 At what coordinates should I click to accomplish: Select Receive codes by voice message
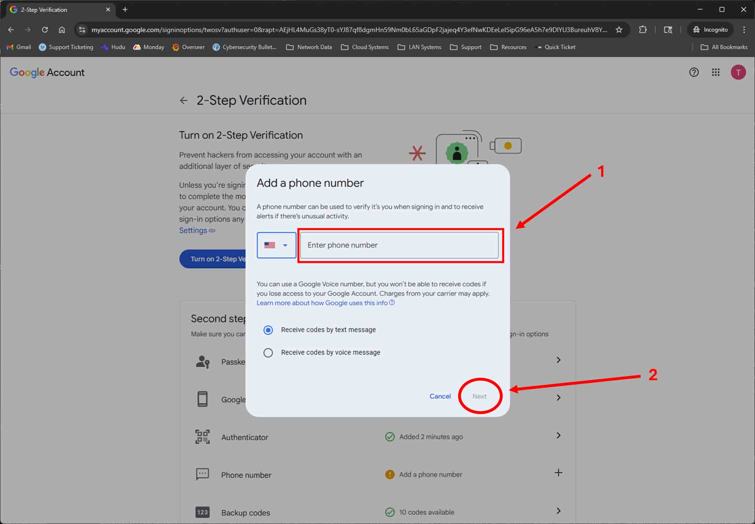pos(268,353)
